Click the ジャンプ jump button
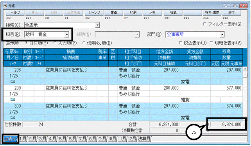251x146 pixels. (x=94, y=13)
